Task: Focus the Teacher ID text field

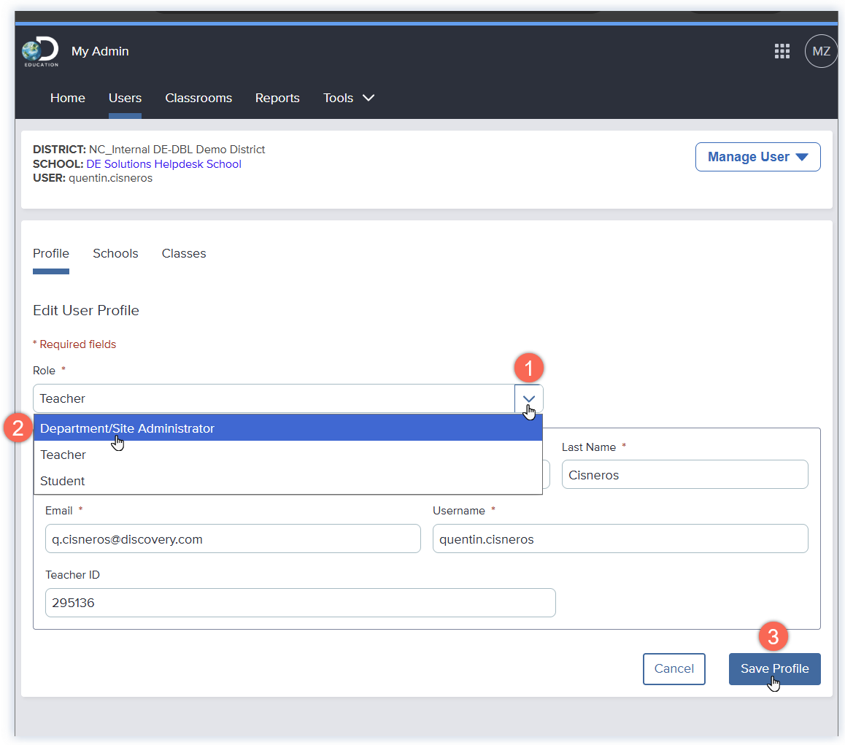Action: point(300,603)
